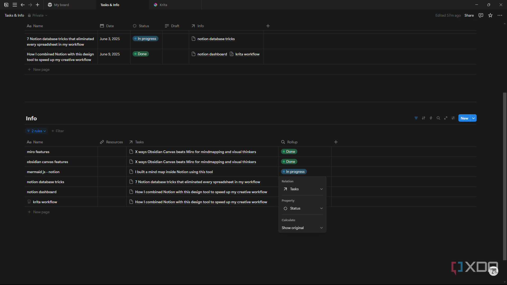Open the Calculate Show original dropdown
This screenshot has height=285, width=507.
302,228
